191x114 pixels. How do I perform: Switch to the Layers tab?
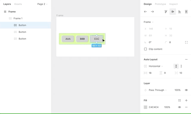point(7,4)
